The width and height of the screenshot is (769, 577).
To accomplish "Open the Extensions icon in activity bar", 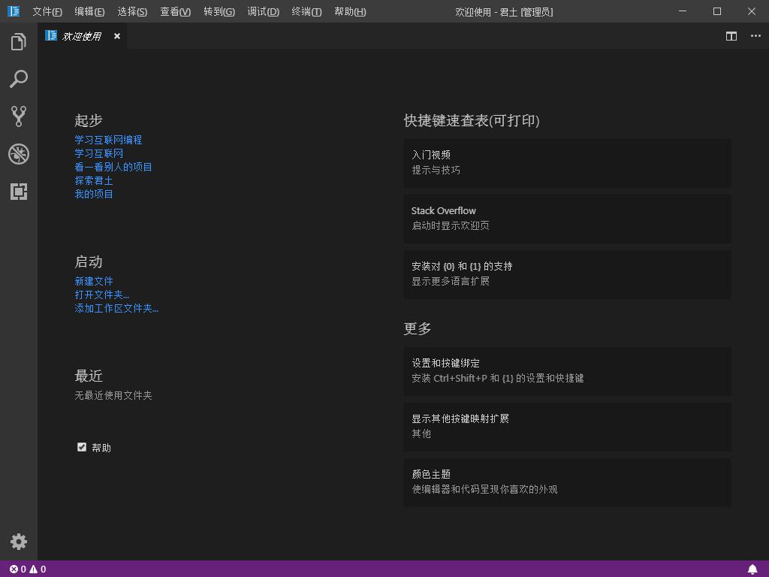I will (x=19, y=192).
